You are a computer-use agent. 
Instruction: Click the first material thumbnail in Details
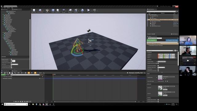pos(160,88)
